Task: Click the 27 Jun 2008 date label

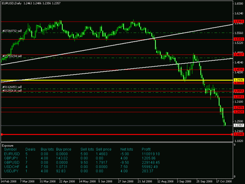Action: tap(126, 182)
